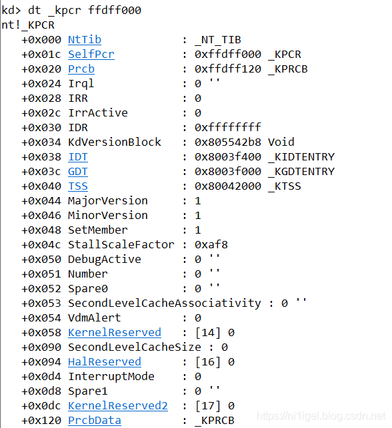Follow the GDT link
The image size is (392, 428).
78,172
